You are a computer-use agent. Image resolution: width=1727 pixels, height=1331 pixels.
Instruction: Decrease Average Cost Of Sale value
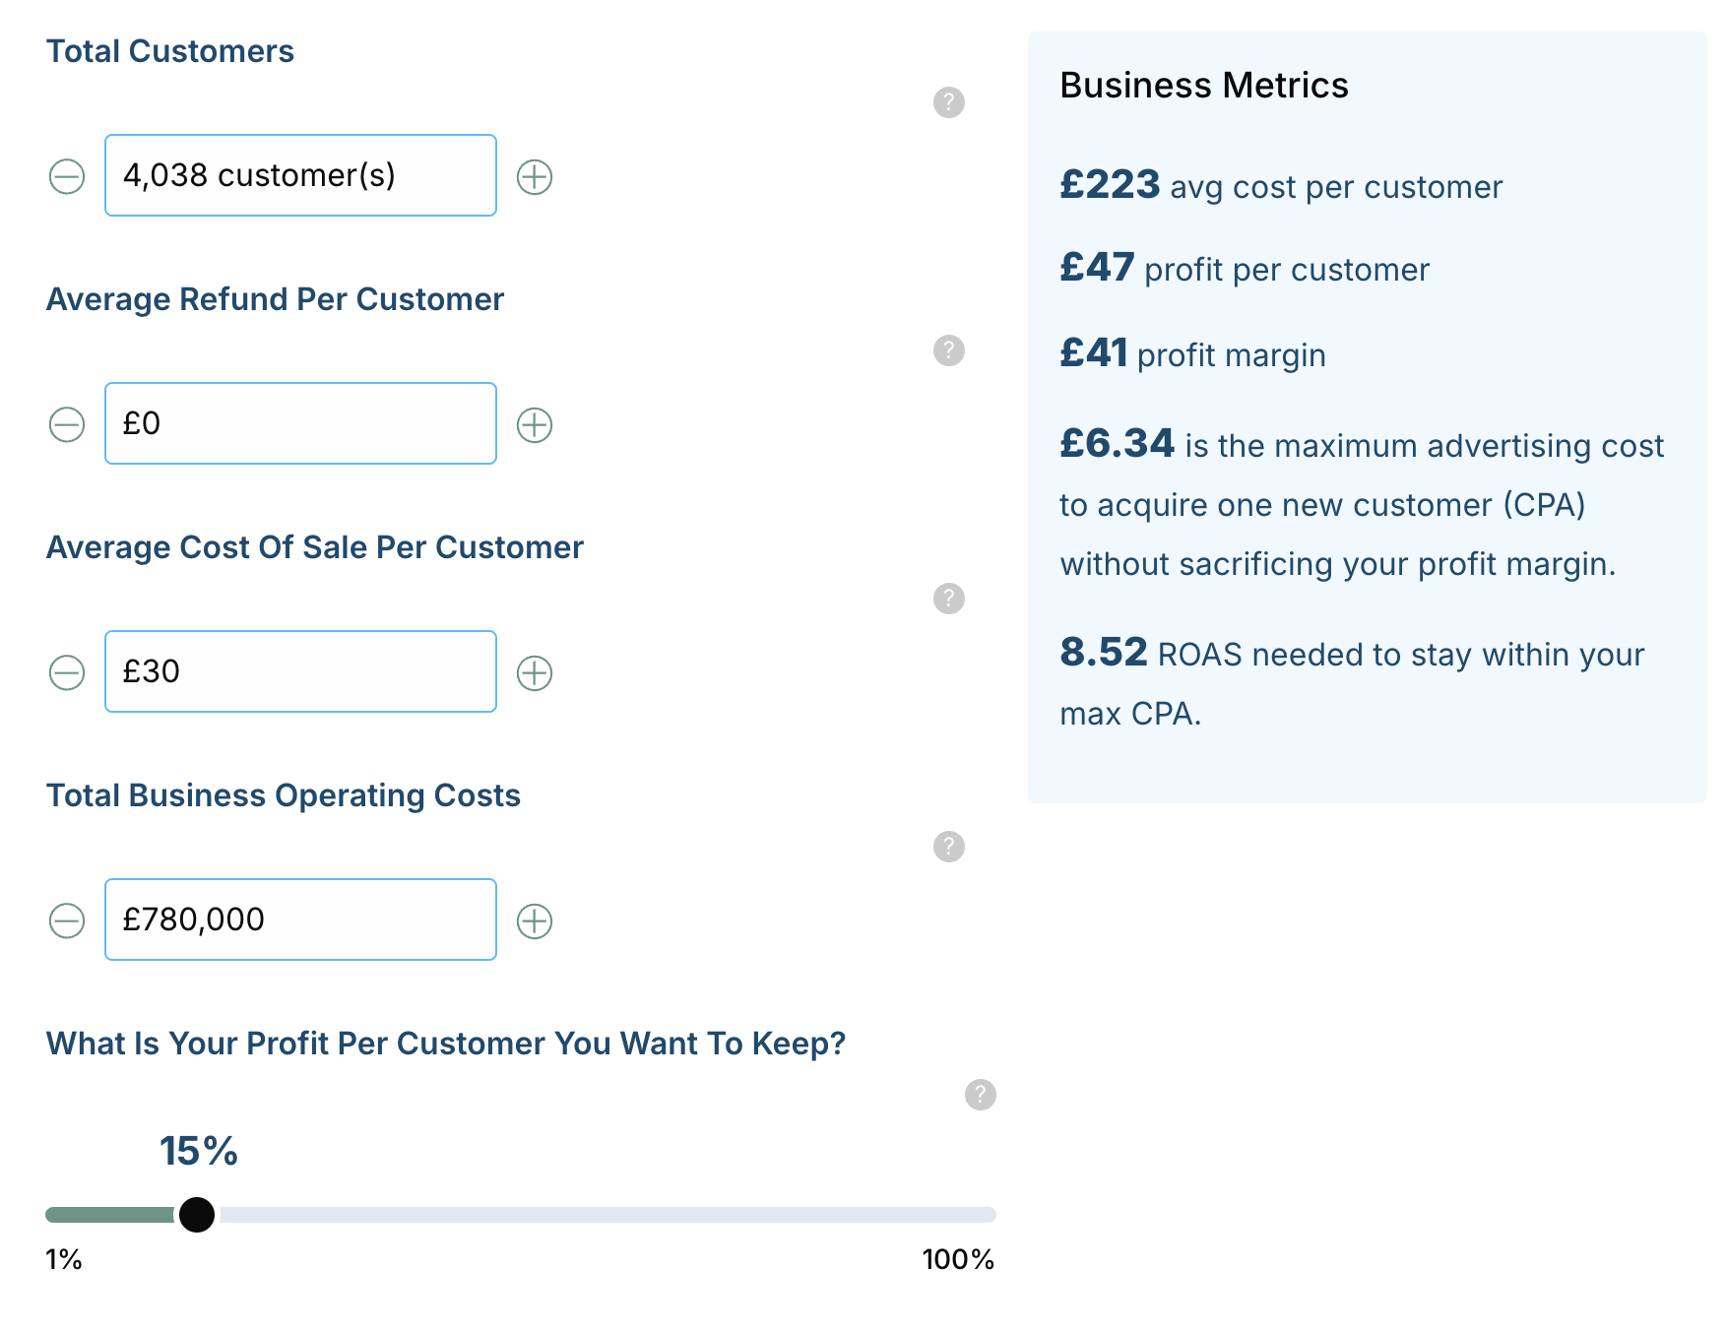(67, 673)
